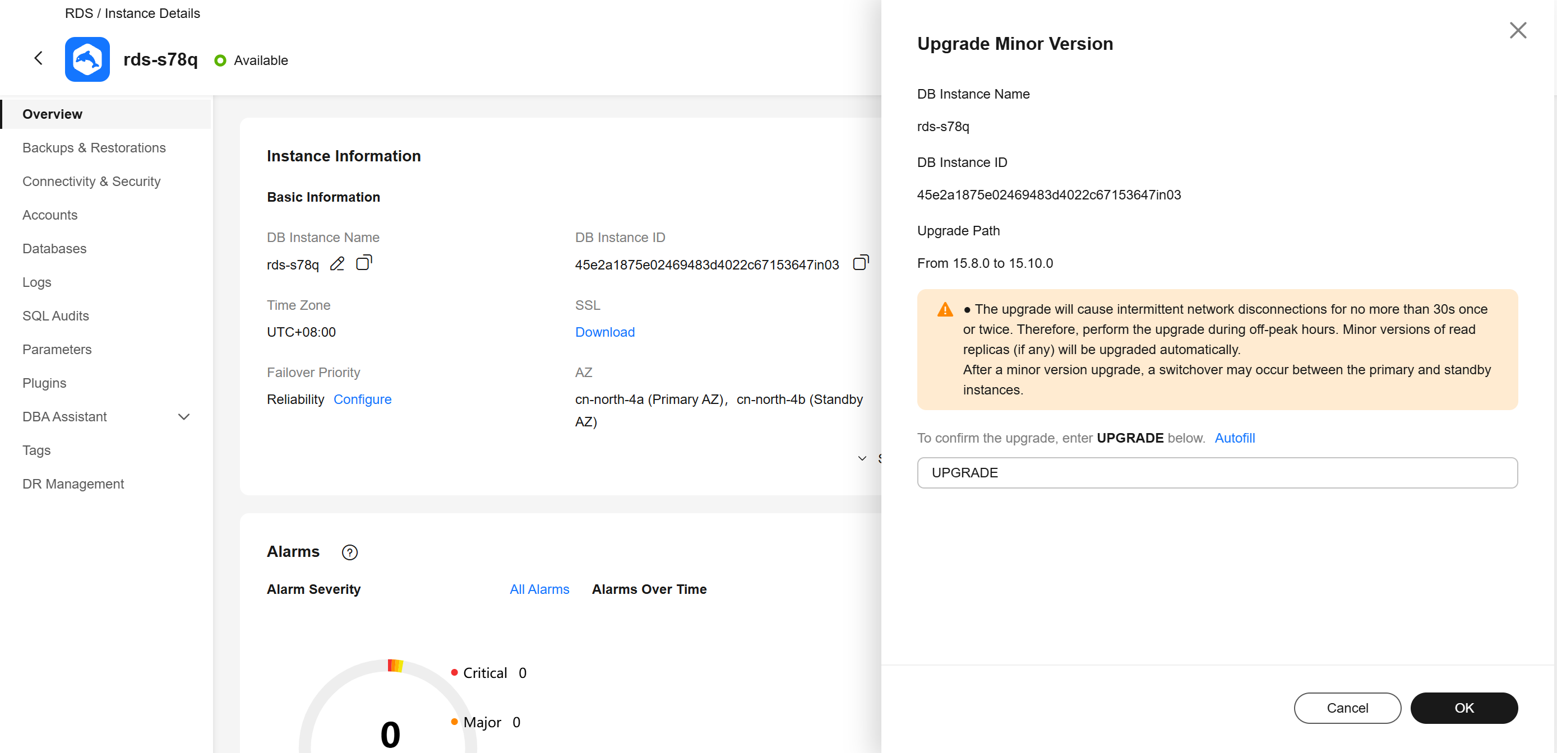Click 'Instance Details' breadcrumb text
Screen dimensions: 1557x753
pos(153,13)
